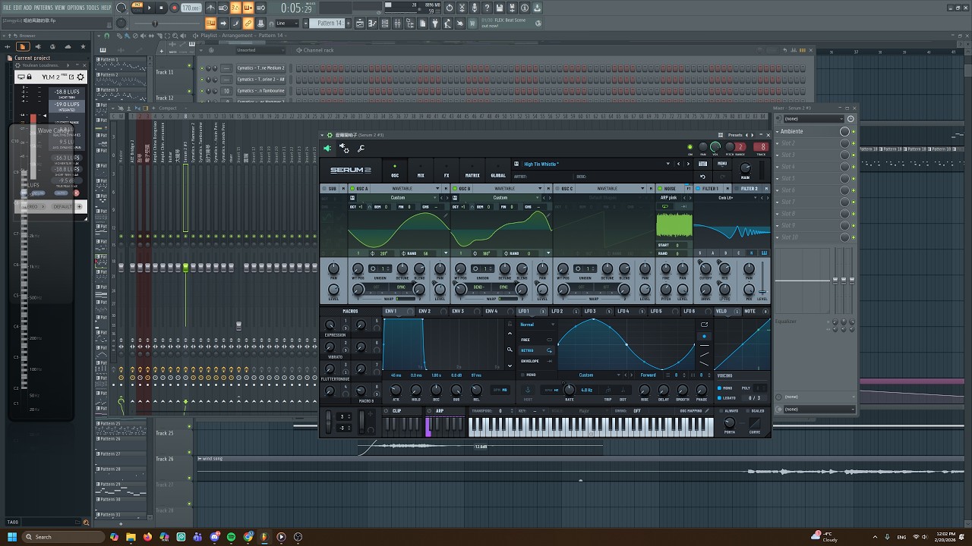972x546 pixels.
Task: Click the taskbar Search box
Action: click(x=62, y=537)
